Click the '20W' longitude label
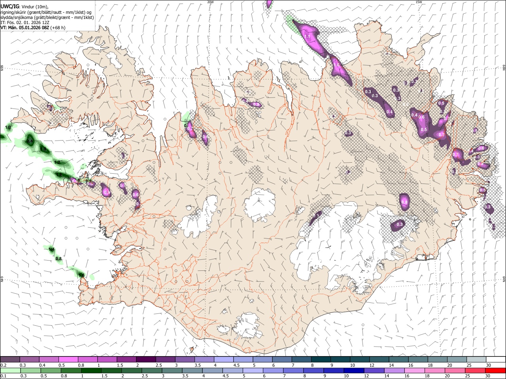The width and height of the screenshot is (506, 379). pos(210,2)
